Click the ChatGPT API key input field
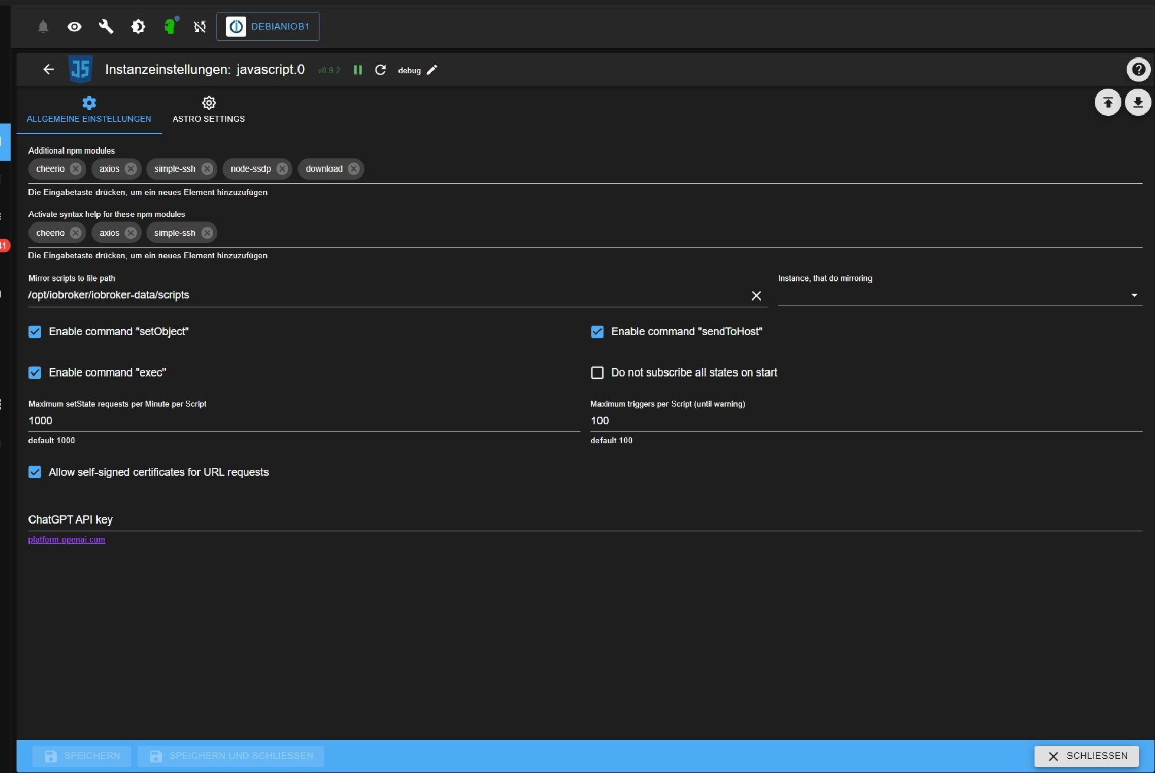Screen dimensions: 1155x773 coord(585,519)
